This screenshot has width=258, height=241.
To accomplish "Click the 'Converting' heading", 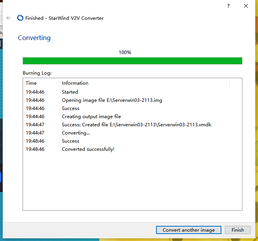I will click(34, 38).
